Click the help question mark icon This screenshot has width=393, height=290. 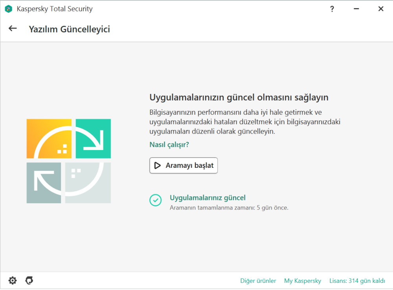click(332, 9)
